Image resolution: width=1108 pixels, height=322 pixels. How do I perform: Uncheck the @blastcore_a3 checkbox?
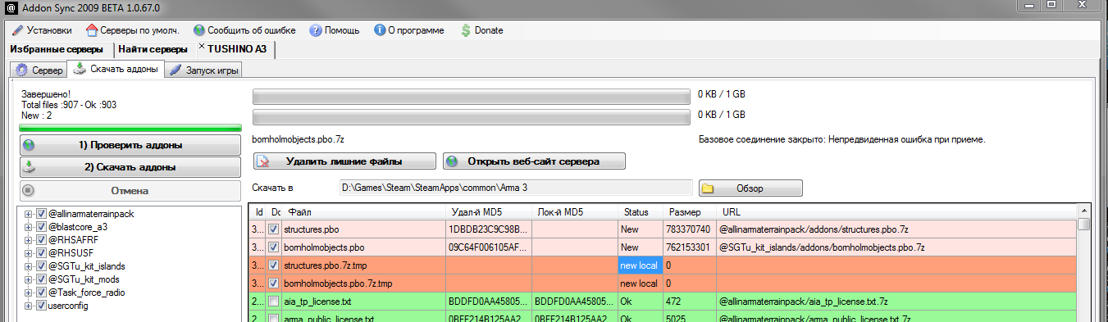click(x=41, y=227)
